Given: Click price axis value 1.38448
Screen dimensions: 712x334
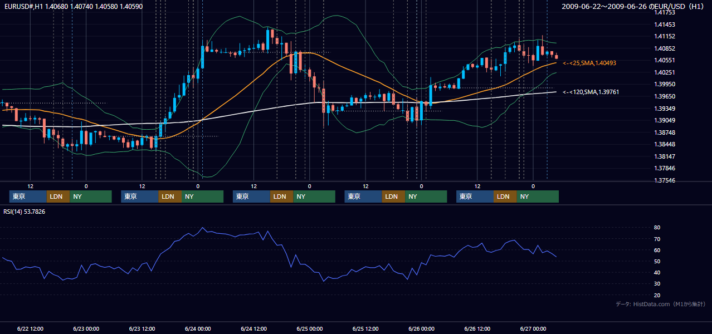Looking at the screenshot, I should pos(664,144).
